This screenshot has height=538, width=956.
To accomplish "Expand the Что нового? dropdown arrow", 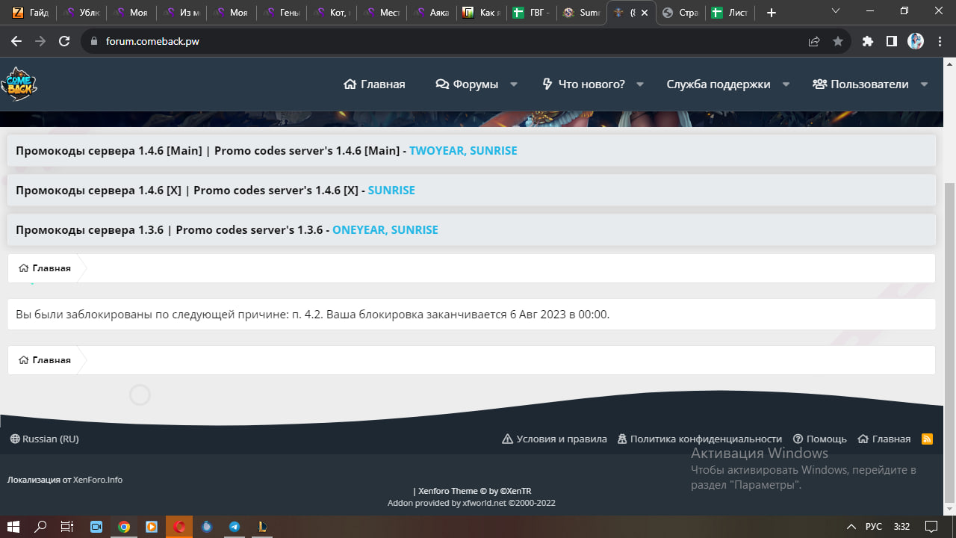I will tap(640, 84).
